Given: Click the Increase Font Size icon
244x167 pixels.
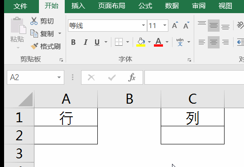Looking at the screenshot, I should [175, 25].
